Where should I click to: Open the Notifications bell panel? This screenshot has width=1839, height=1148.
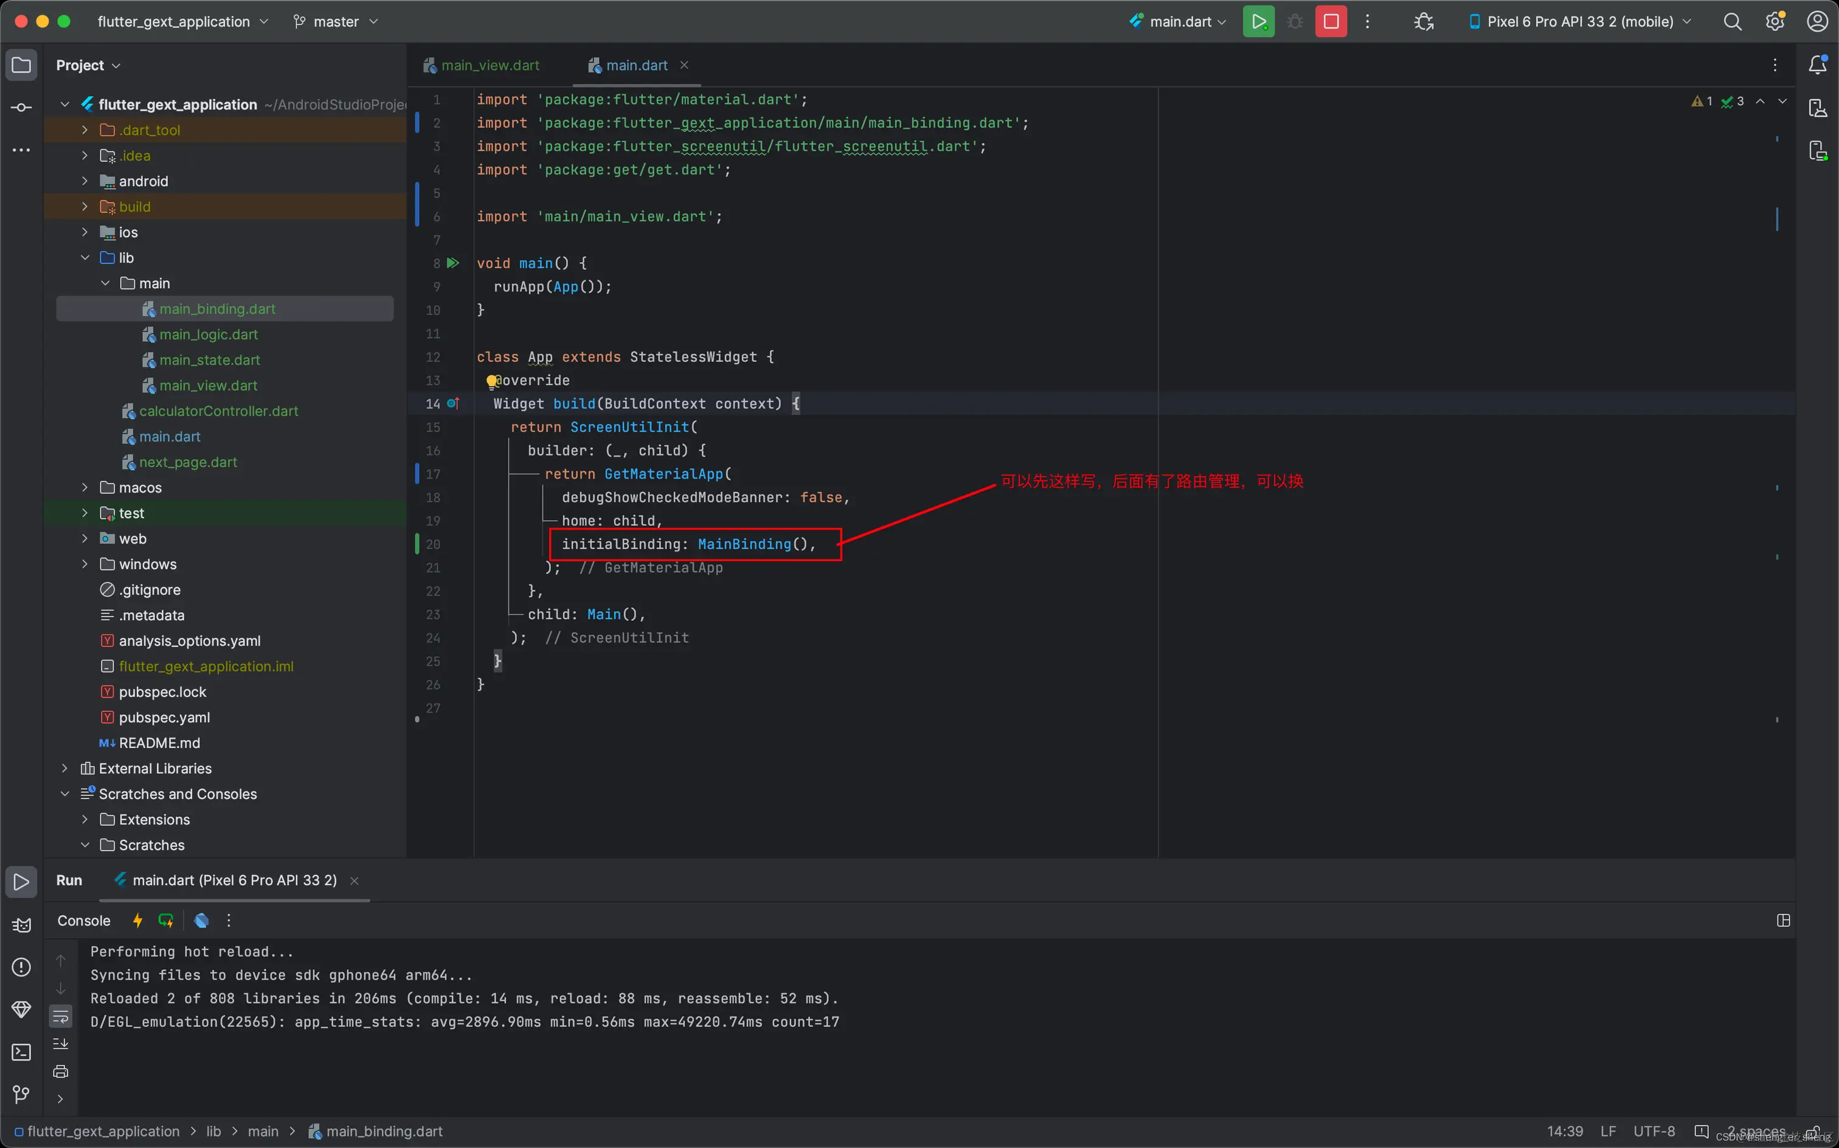pos(1817,65)
